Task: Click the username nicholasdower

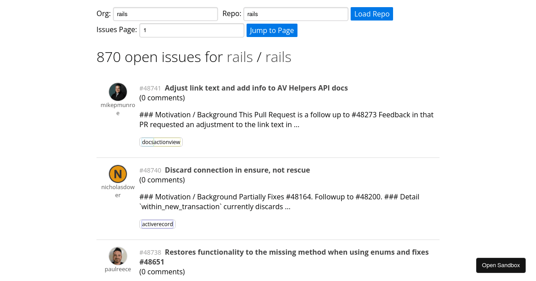Action: (118, 191)
